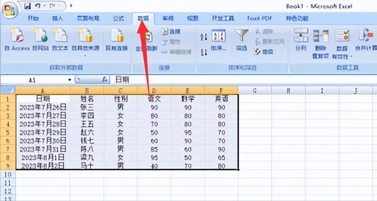Viewport: 377px width, 201px height.
Task: Click cell with date 2023年7月31日
Action: coord(43,149)
